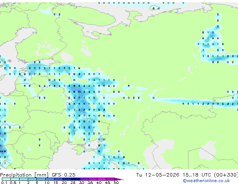The width and height of the screenshot is (238, 184).
Task: Select the 5–10 mm legend color swatch
Action: coord(41,179)
